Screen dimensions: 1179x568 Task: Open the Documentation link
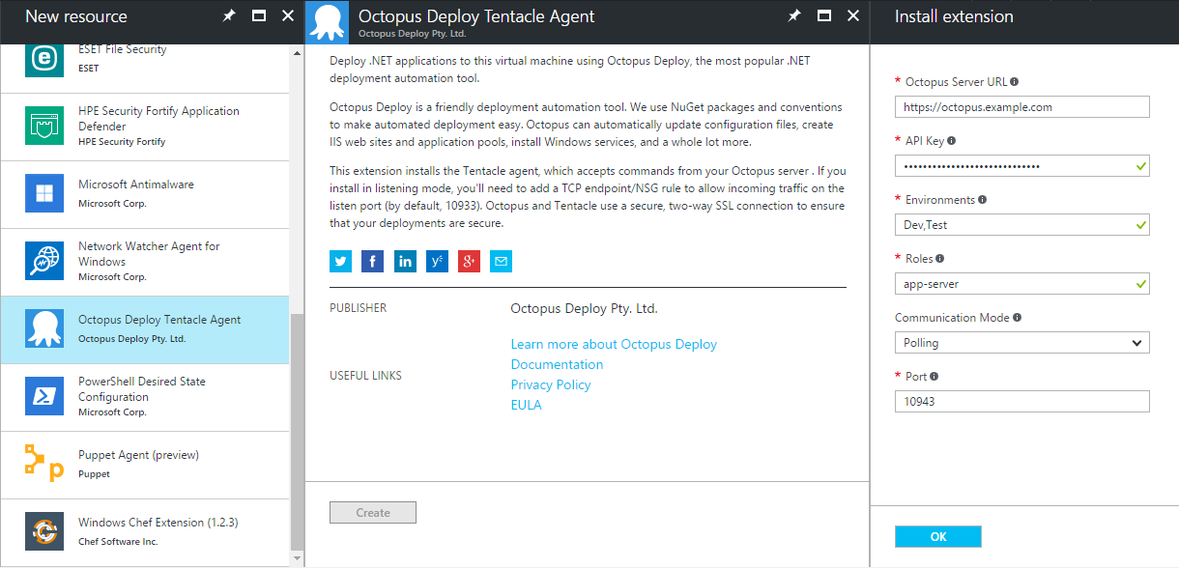tap(557, 364)
